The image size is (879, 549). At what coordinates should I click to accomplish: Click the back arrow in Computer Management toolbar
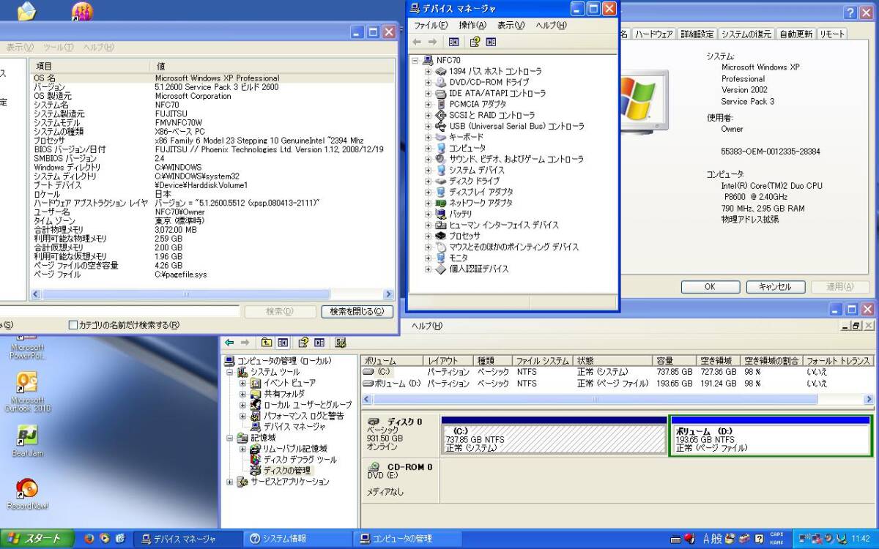click(229, 343)
